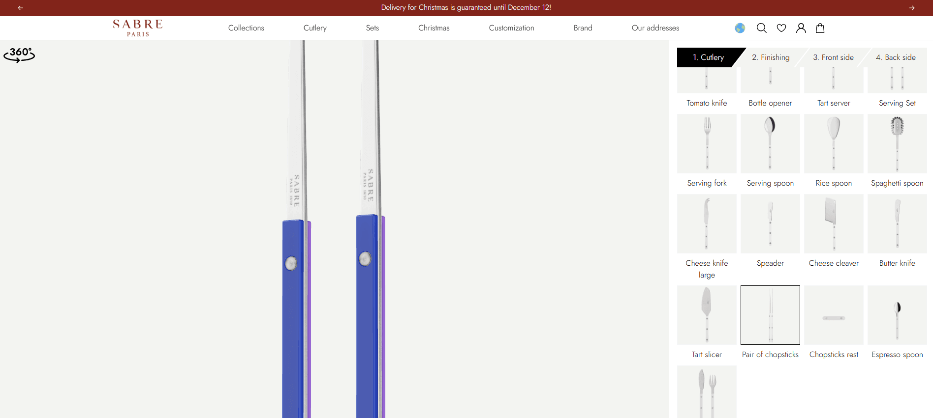Image resolution: width=933 pixels, height=418 pixels.
Task: Open the wishlist heart icon
Action: (x=781, y=28)
